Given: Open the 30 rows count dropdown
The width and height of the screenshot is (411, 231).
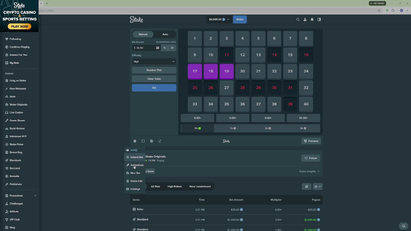Looking at the screenshot, I should click(x=318, y=186).
